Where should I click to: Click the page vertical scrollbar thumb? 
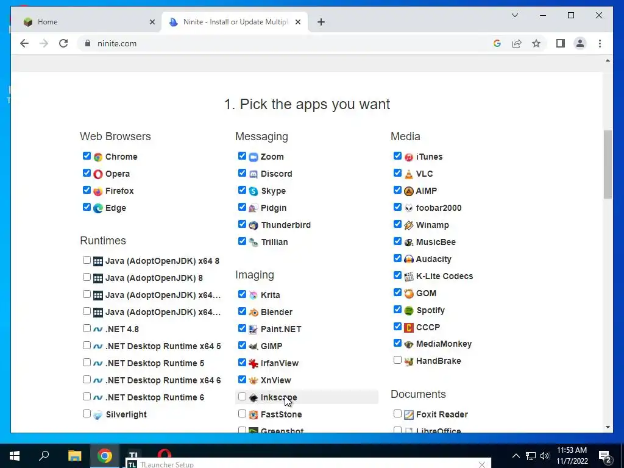(x=608, y=164)
